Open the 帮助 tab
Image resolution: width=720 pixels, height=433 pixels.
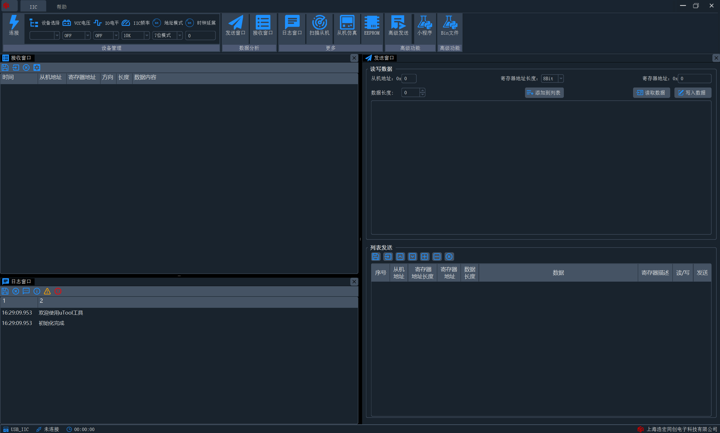pos(62,7)
